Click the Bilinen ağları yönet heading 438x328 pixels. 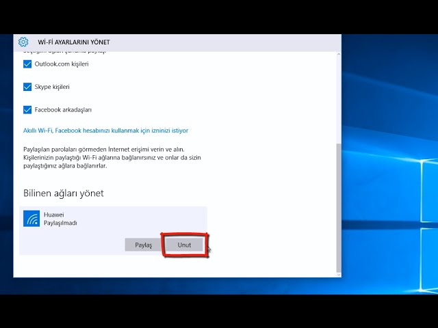click(64, 193)
